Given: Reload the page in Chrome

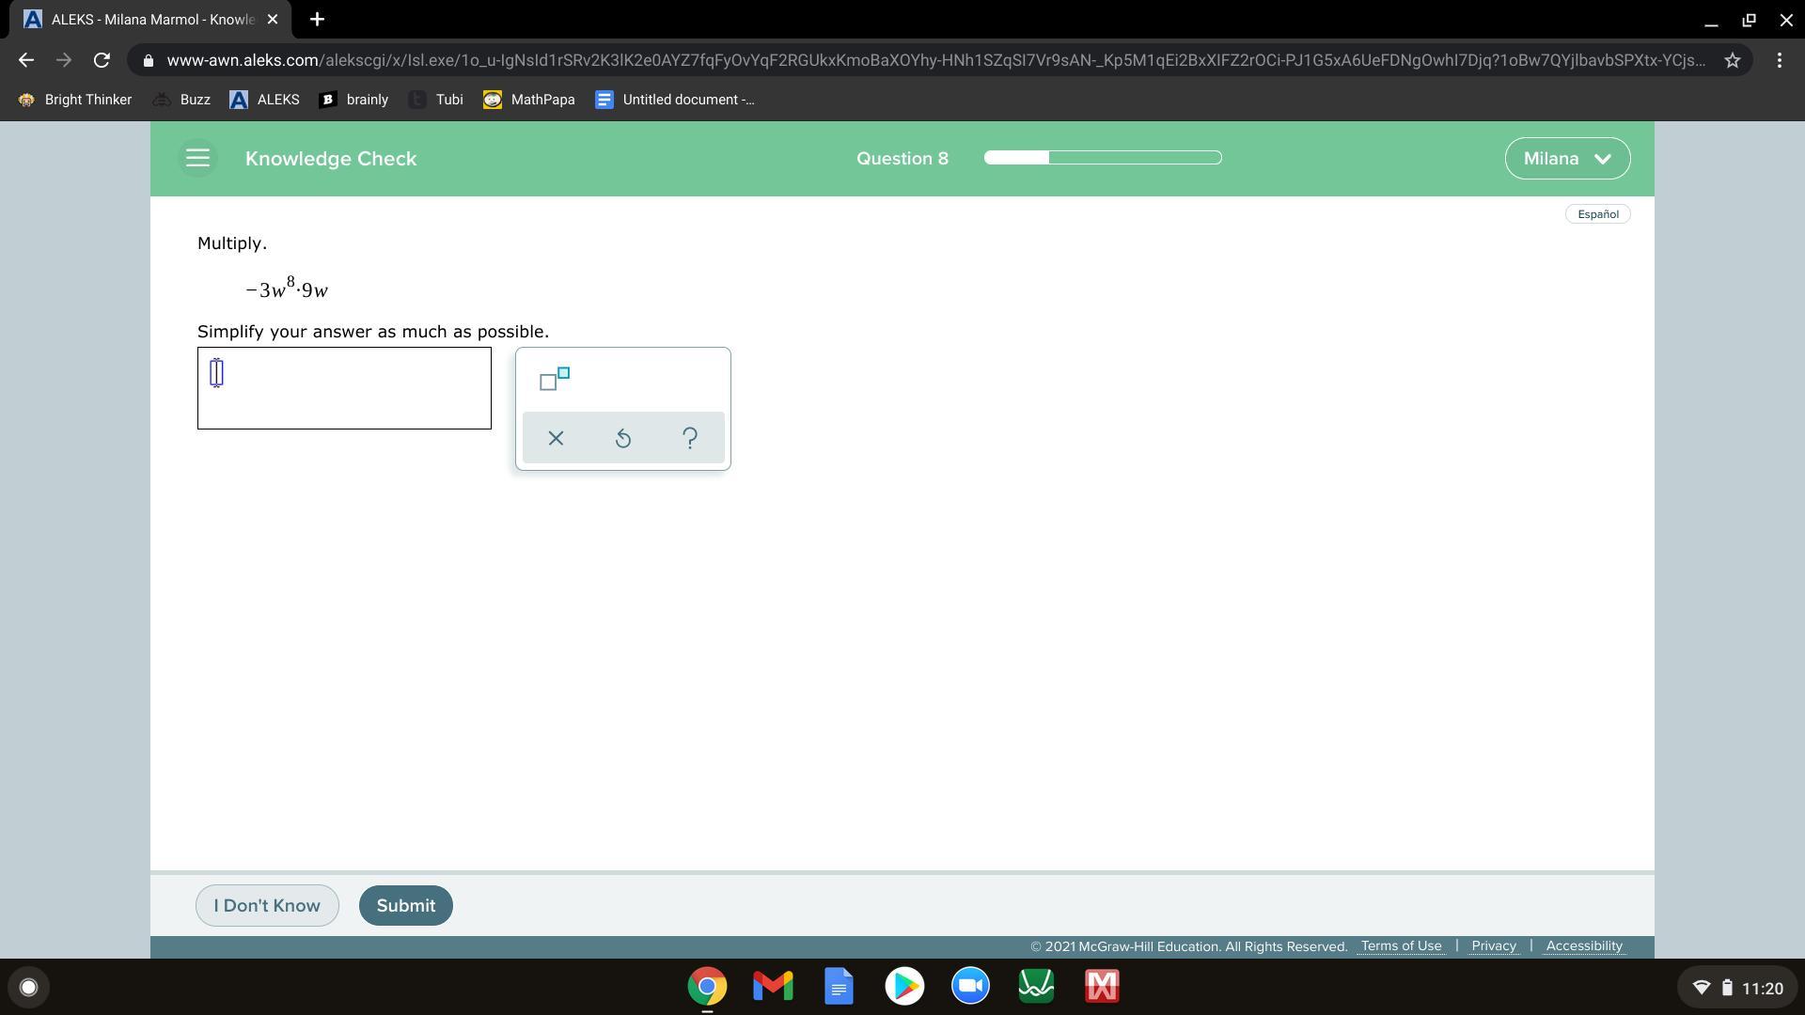Looking at the screenshot, I should [102, 60].
